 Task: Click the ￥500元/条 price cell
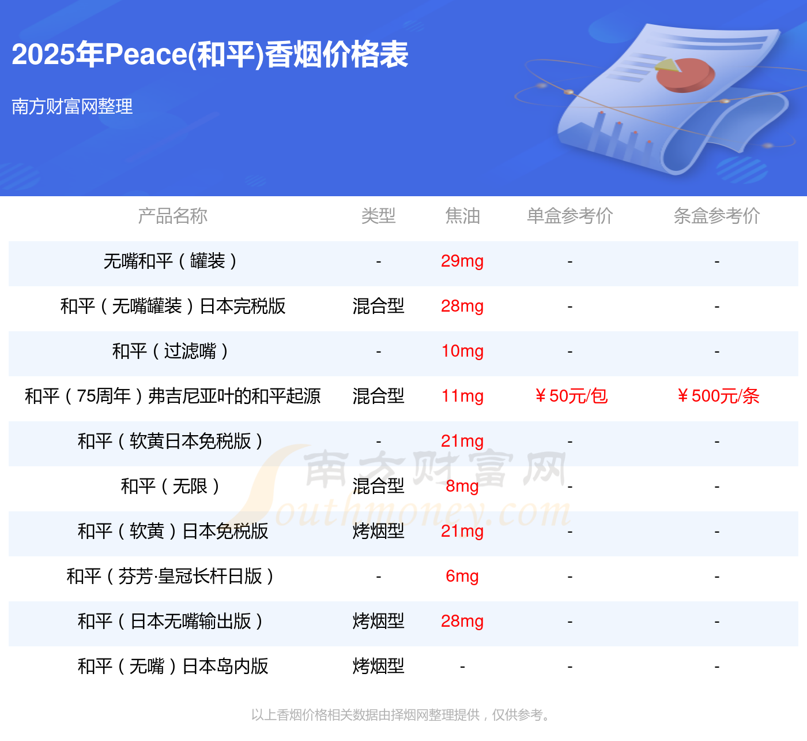[717, 396]
